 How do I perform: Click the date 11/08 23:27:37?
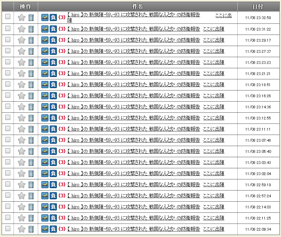(258, 52)
